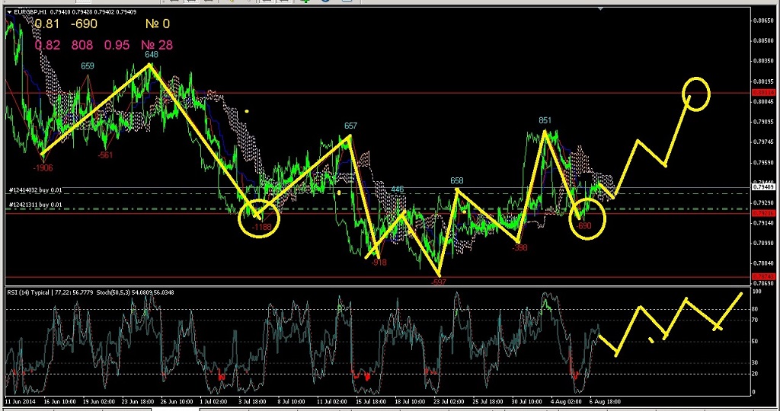This screenshot has width=780, height=411.
Task: Click 23 Jun 18:00 on the time axis
Action: pos(137,401)
